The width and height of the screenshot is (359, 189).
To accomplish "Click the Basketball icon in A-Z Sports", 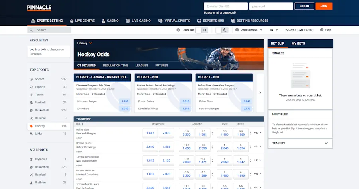I will 31,167.
